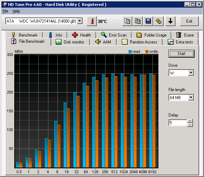Switch to the Erase tab
The height and width of the screenshot is (177, 204).
click(x=185, y=35)
